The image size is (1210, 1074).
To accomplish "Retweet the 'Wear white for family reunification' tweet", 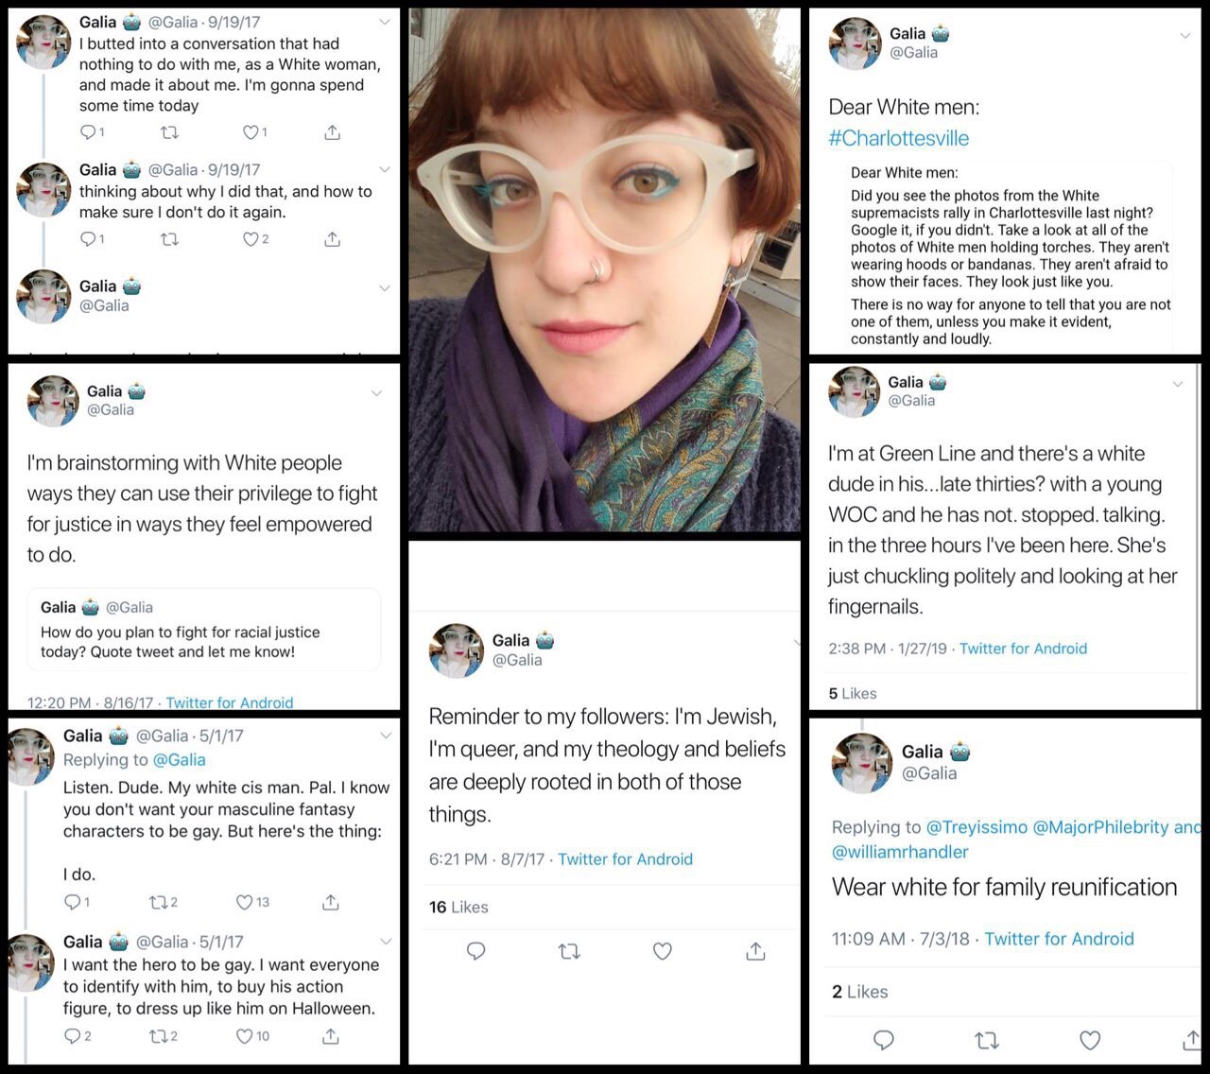I will click(986, 1041).
